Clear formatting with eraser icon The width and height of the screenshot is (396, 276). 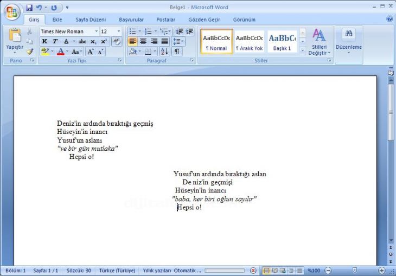[x=117, y=41]
